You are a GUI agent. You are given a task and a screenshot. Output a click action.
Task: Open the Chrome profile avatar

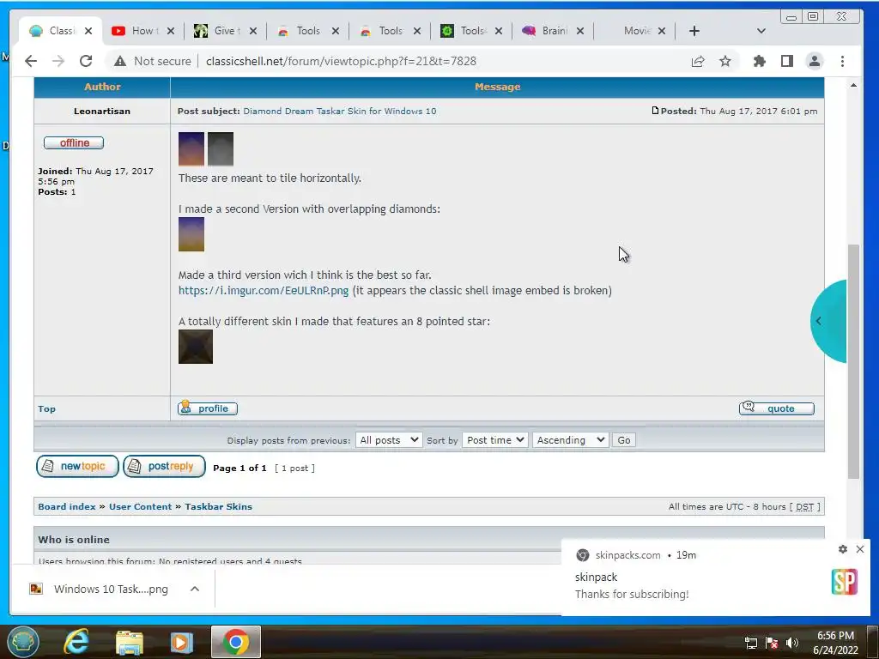[815, 61]
